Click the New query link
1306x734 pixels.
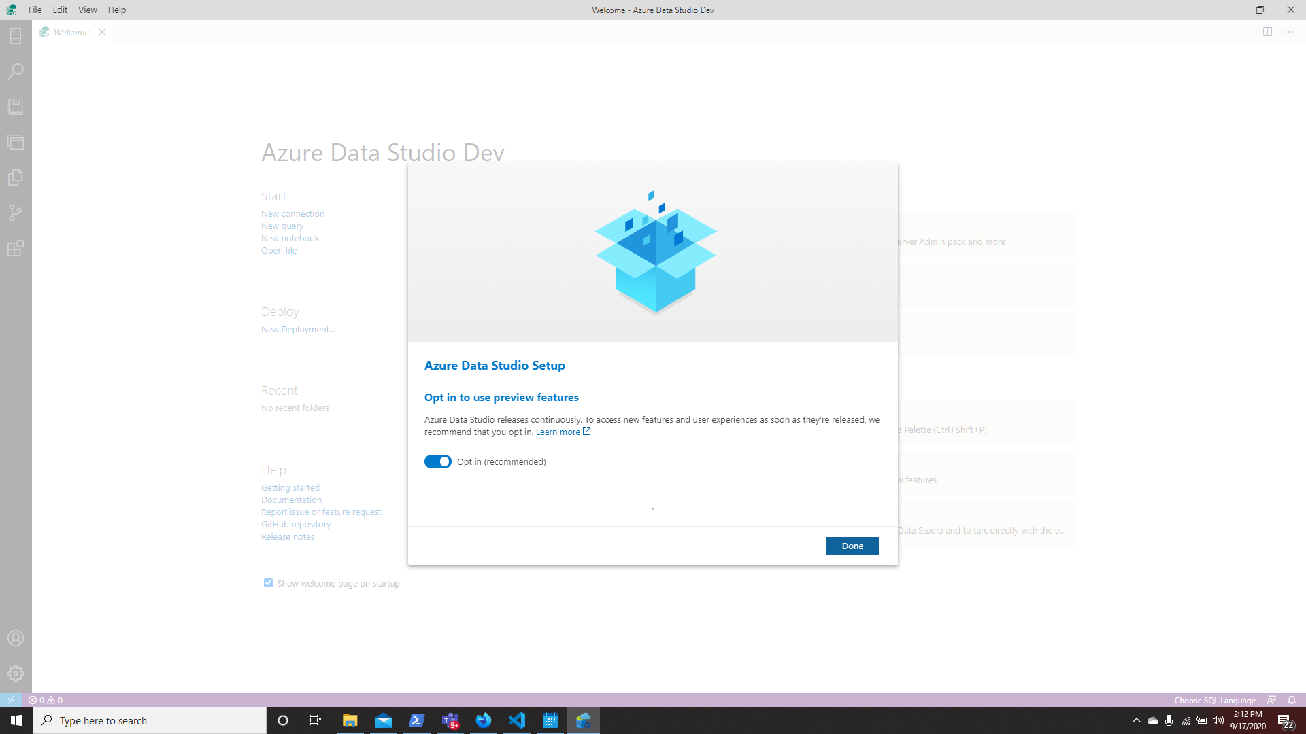[x=282, y=226]
